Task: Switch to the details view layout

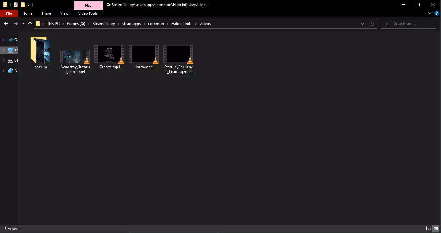Action: (428, 229)
